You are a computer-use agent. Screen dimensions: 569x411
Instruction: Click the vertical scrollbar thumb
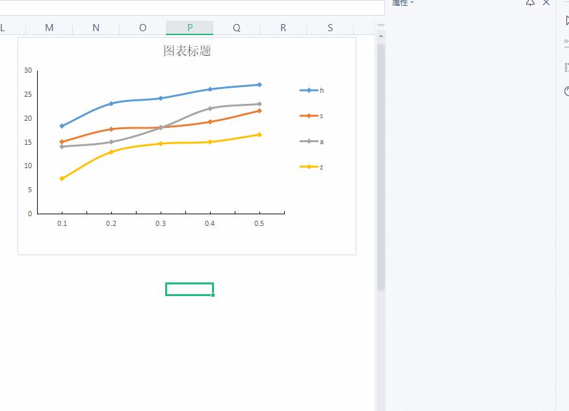click(380, 168)
